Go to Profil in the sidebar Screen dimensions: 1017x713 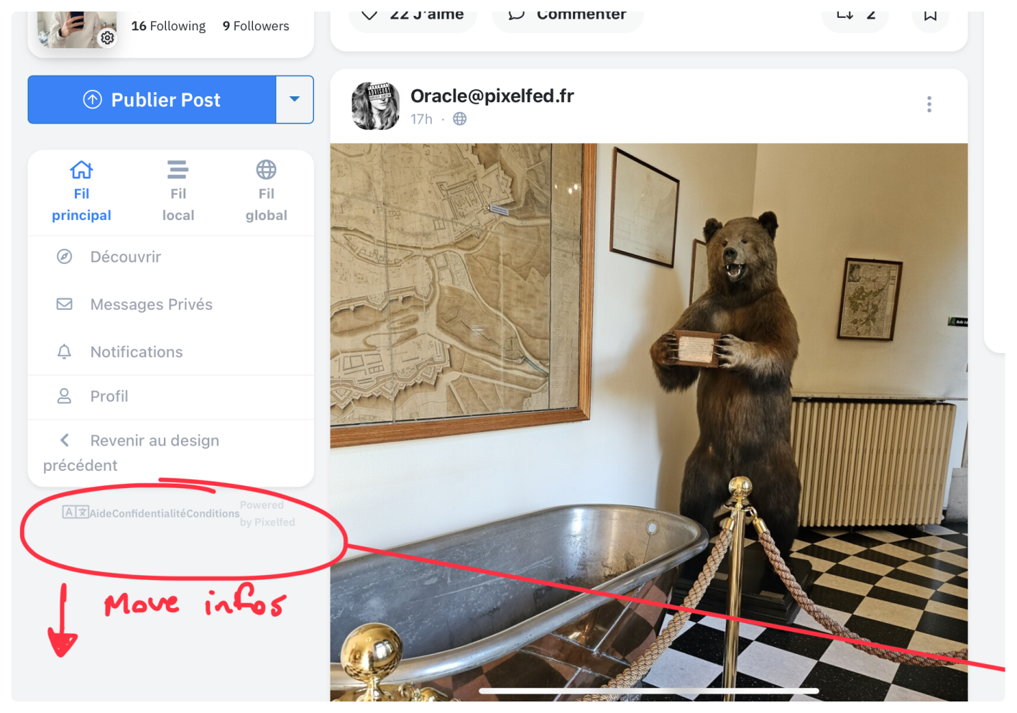109,396
